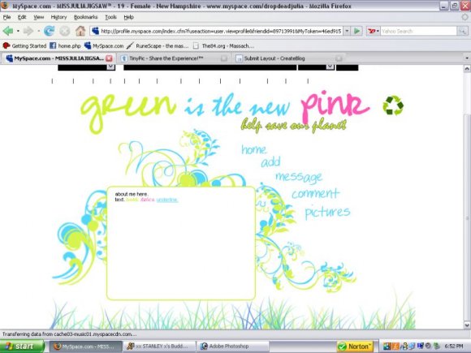
Task: Close the MySpace tab with red X
Action: pyautogui.click(x=109, y=58)
